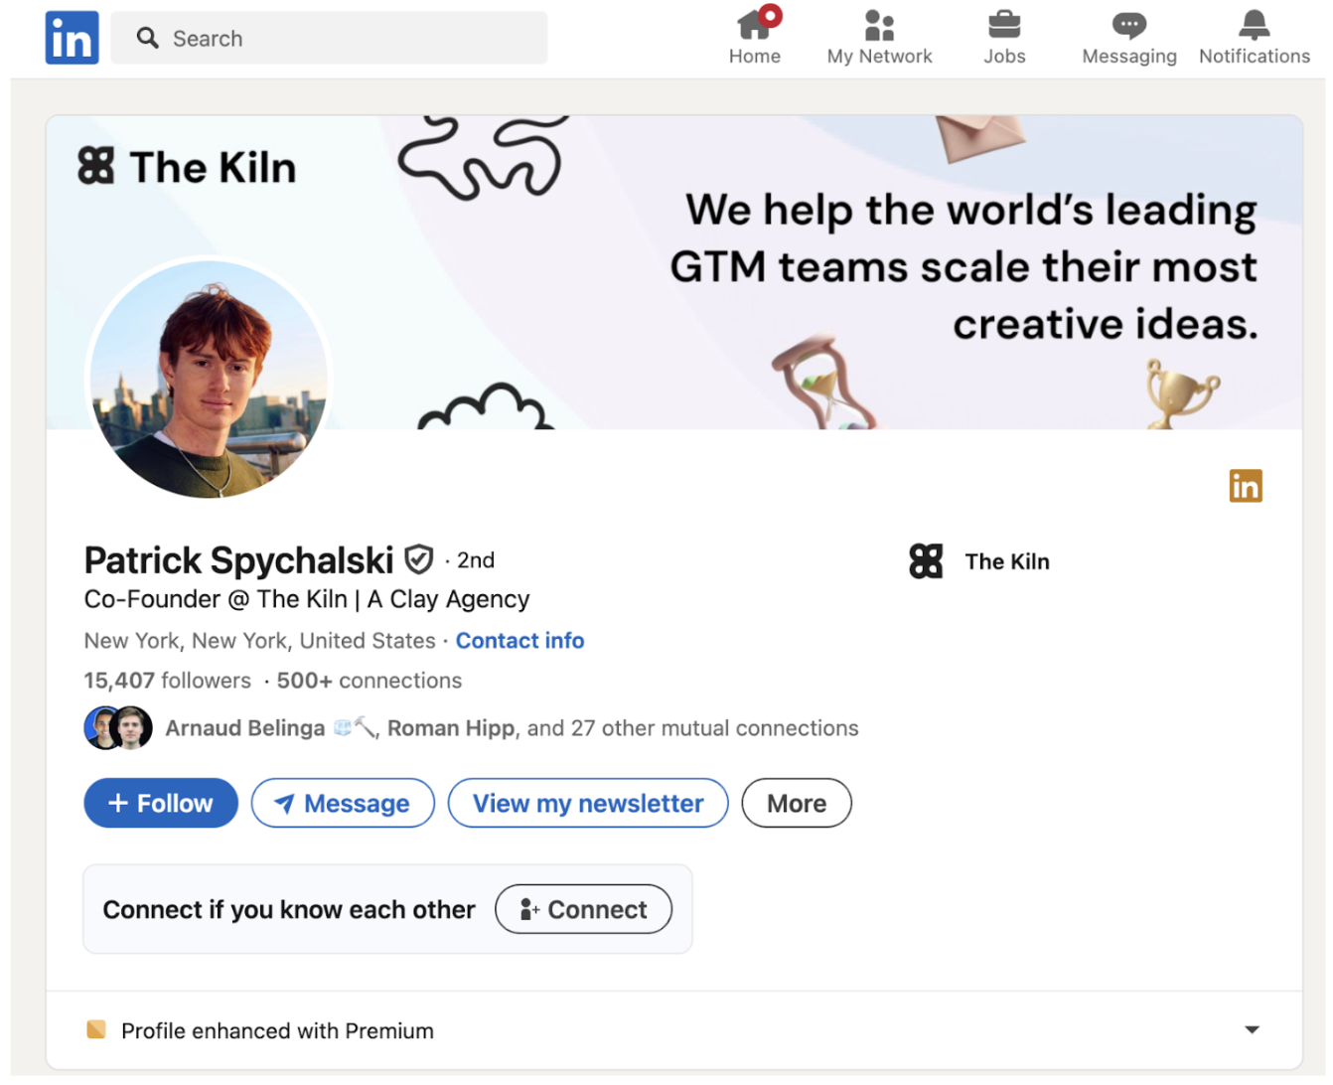Focus the Search input field
This screenshot has height=1085, width=1333.
click(329, 38)
